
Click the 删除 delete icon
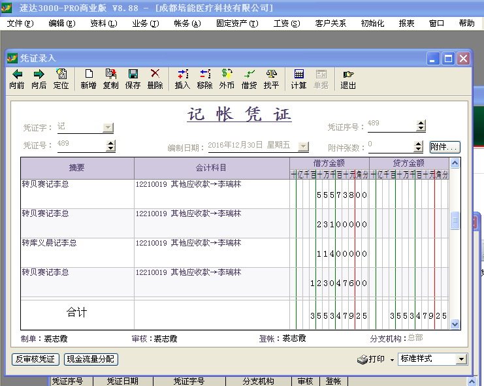(x=155, y=74)
